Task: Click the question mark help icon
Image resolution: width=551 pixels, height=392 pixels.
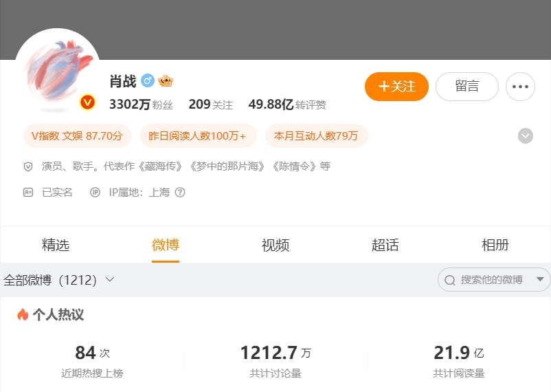Action: point(180,192)
